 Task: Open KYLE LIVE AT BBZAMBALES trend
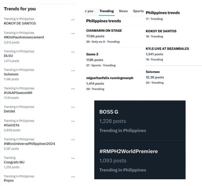(167, 49)
